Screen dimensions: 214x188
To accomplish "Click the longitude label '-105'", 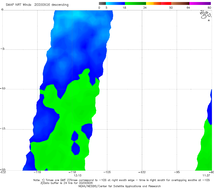I will 107,172.
